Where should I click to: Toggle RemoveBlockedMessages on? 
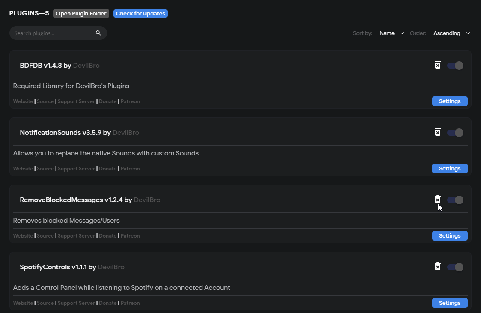click(455, 200)
